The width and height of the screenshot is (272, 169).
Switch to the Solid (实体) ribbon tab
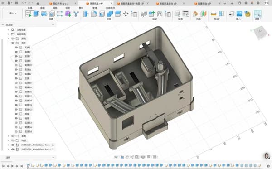30,8
